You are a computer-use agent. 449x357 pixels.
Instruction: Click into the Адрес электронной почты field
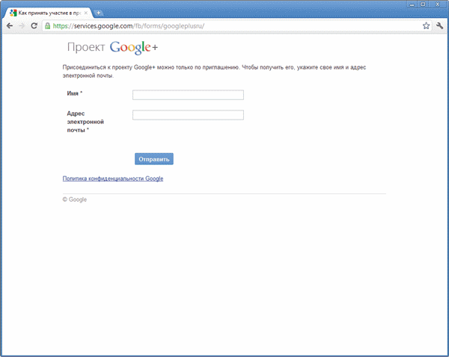(x=188, y=115)
